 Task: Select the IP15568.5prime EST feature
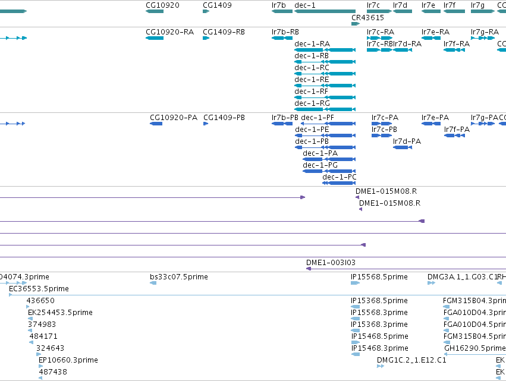pyautogui.click(x=356, y=283)
